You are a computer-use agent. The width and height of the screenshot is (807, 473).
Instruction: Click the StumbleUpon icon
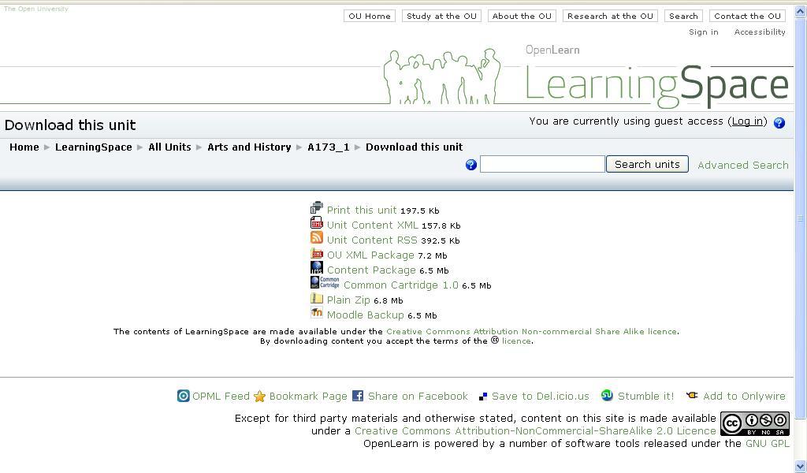608,395
